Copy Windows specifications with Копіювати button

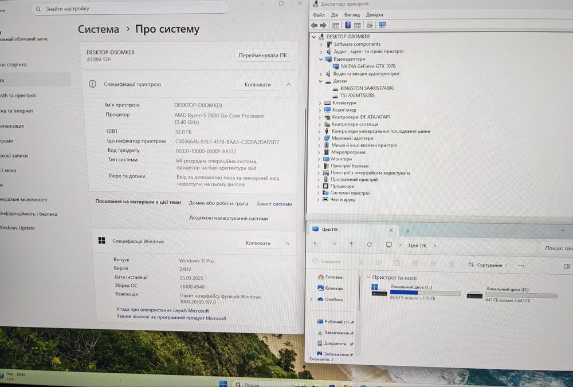258,243
